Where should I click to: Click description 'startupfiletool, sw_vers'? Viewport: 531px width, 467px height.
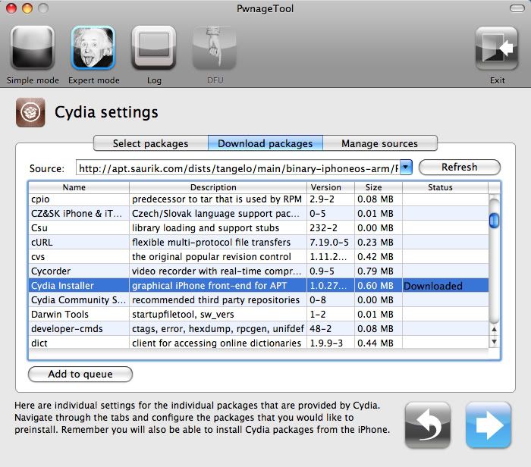[x=183, y=315]
